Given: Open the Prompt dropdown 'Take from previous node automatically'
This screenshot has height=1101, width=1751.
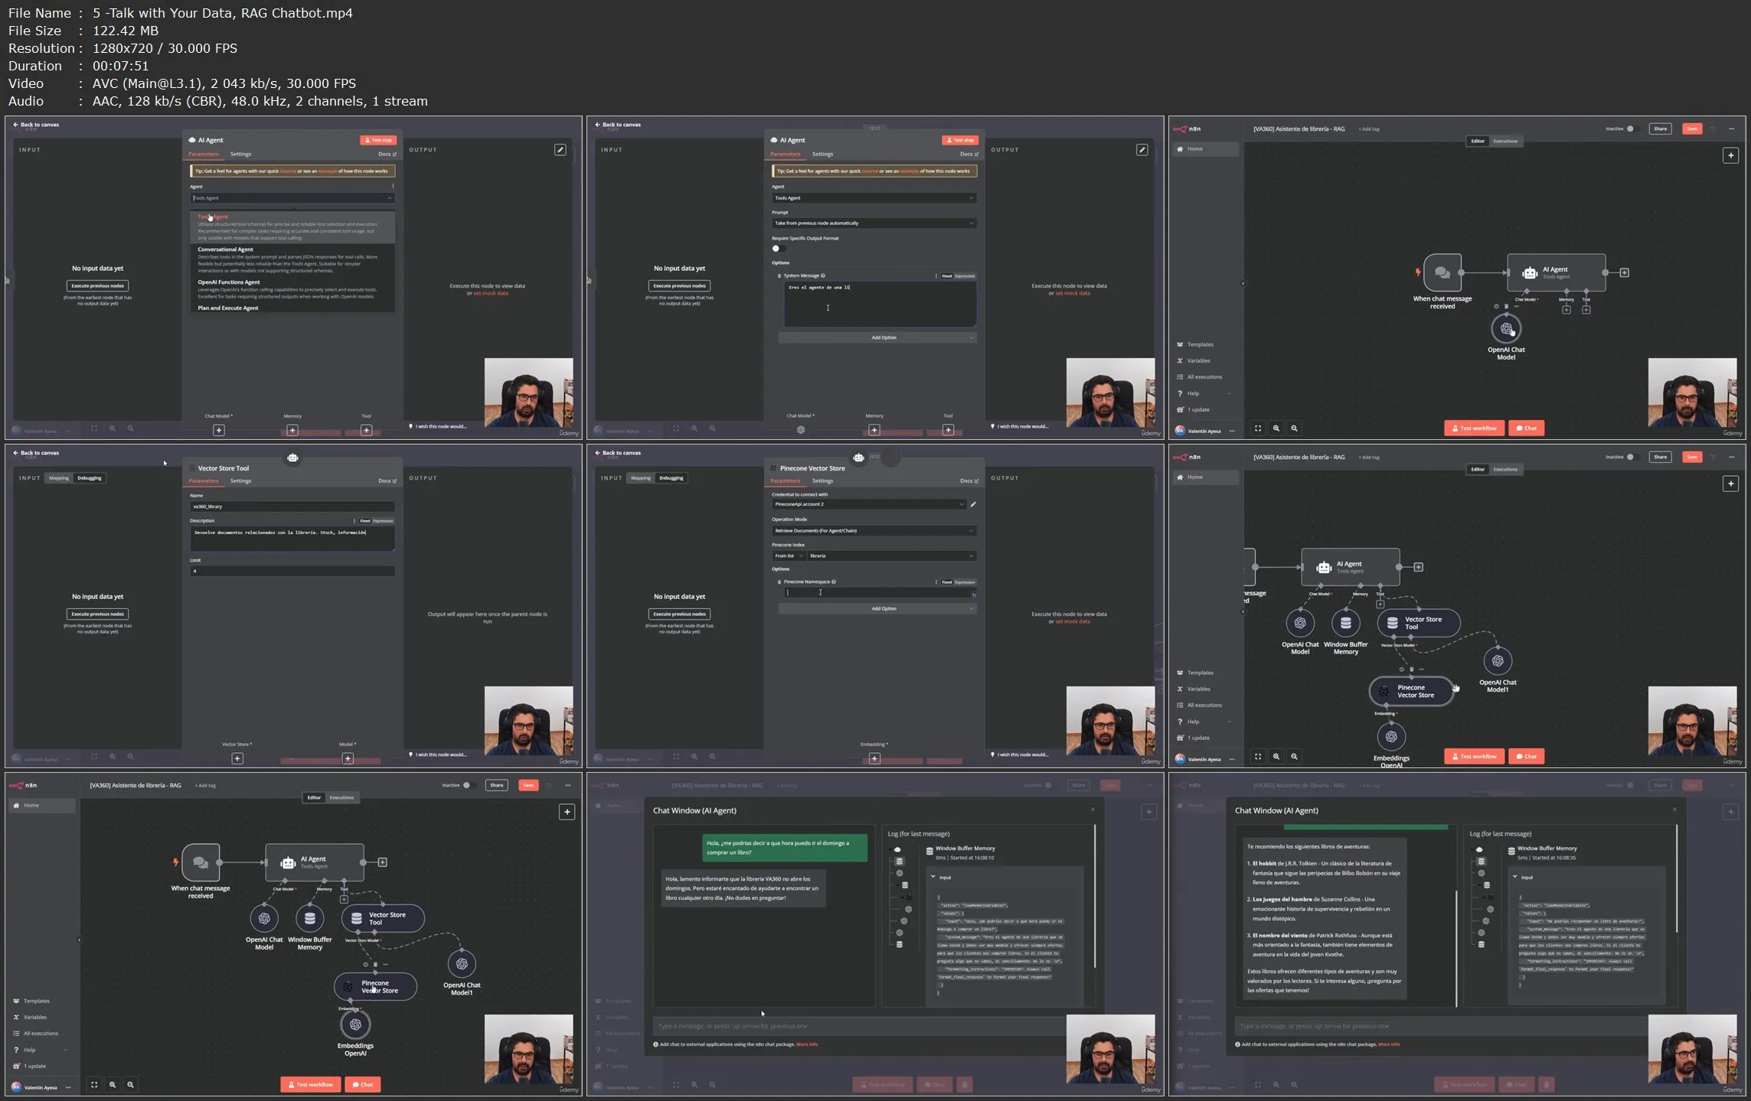Looking at the screenshot, I should click(874, 223).
